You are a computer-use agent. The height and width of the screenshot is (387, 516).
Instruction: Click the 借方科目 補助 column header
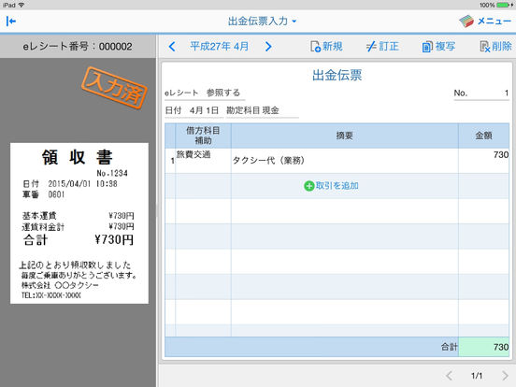[x=203, y=136]
